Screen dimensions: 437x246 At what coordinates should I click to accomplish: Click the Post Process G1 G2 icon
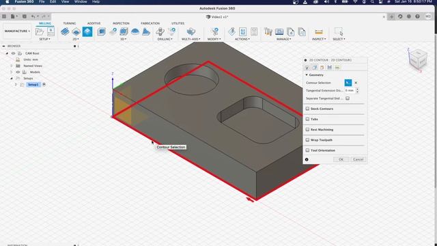coord(243,31)
